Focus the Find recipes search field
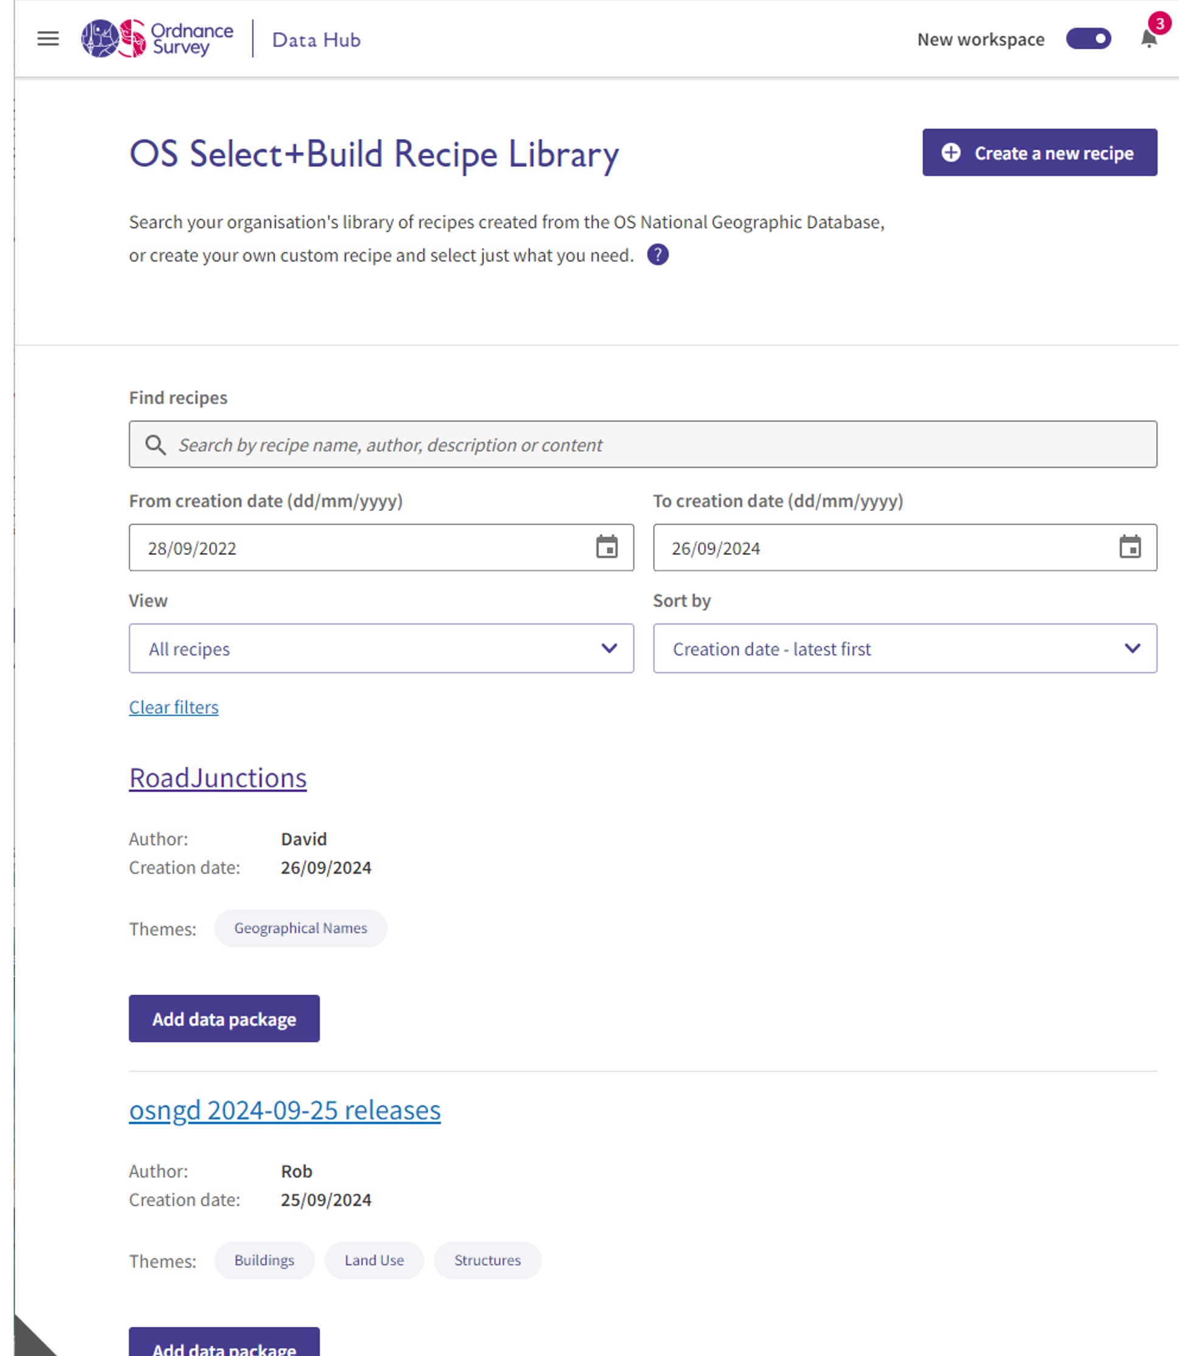The image size is (1179, 1356). click(658, 445)
